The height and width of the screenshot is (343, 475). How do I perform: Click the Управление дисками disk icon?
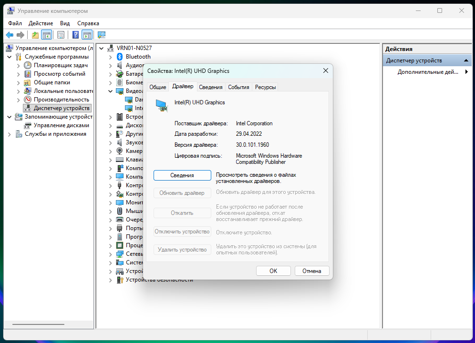point(28,125)
